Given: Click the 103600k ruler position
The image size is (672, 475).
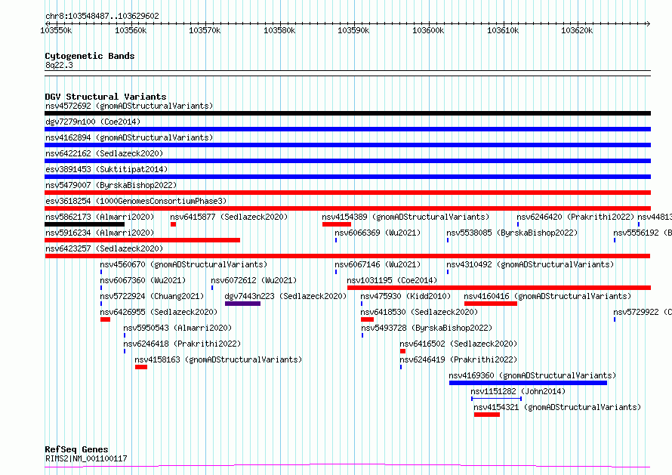Looking at the screenshot, I should coord(428,30).
